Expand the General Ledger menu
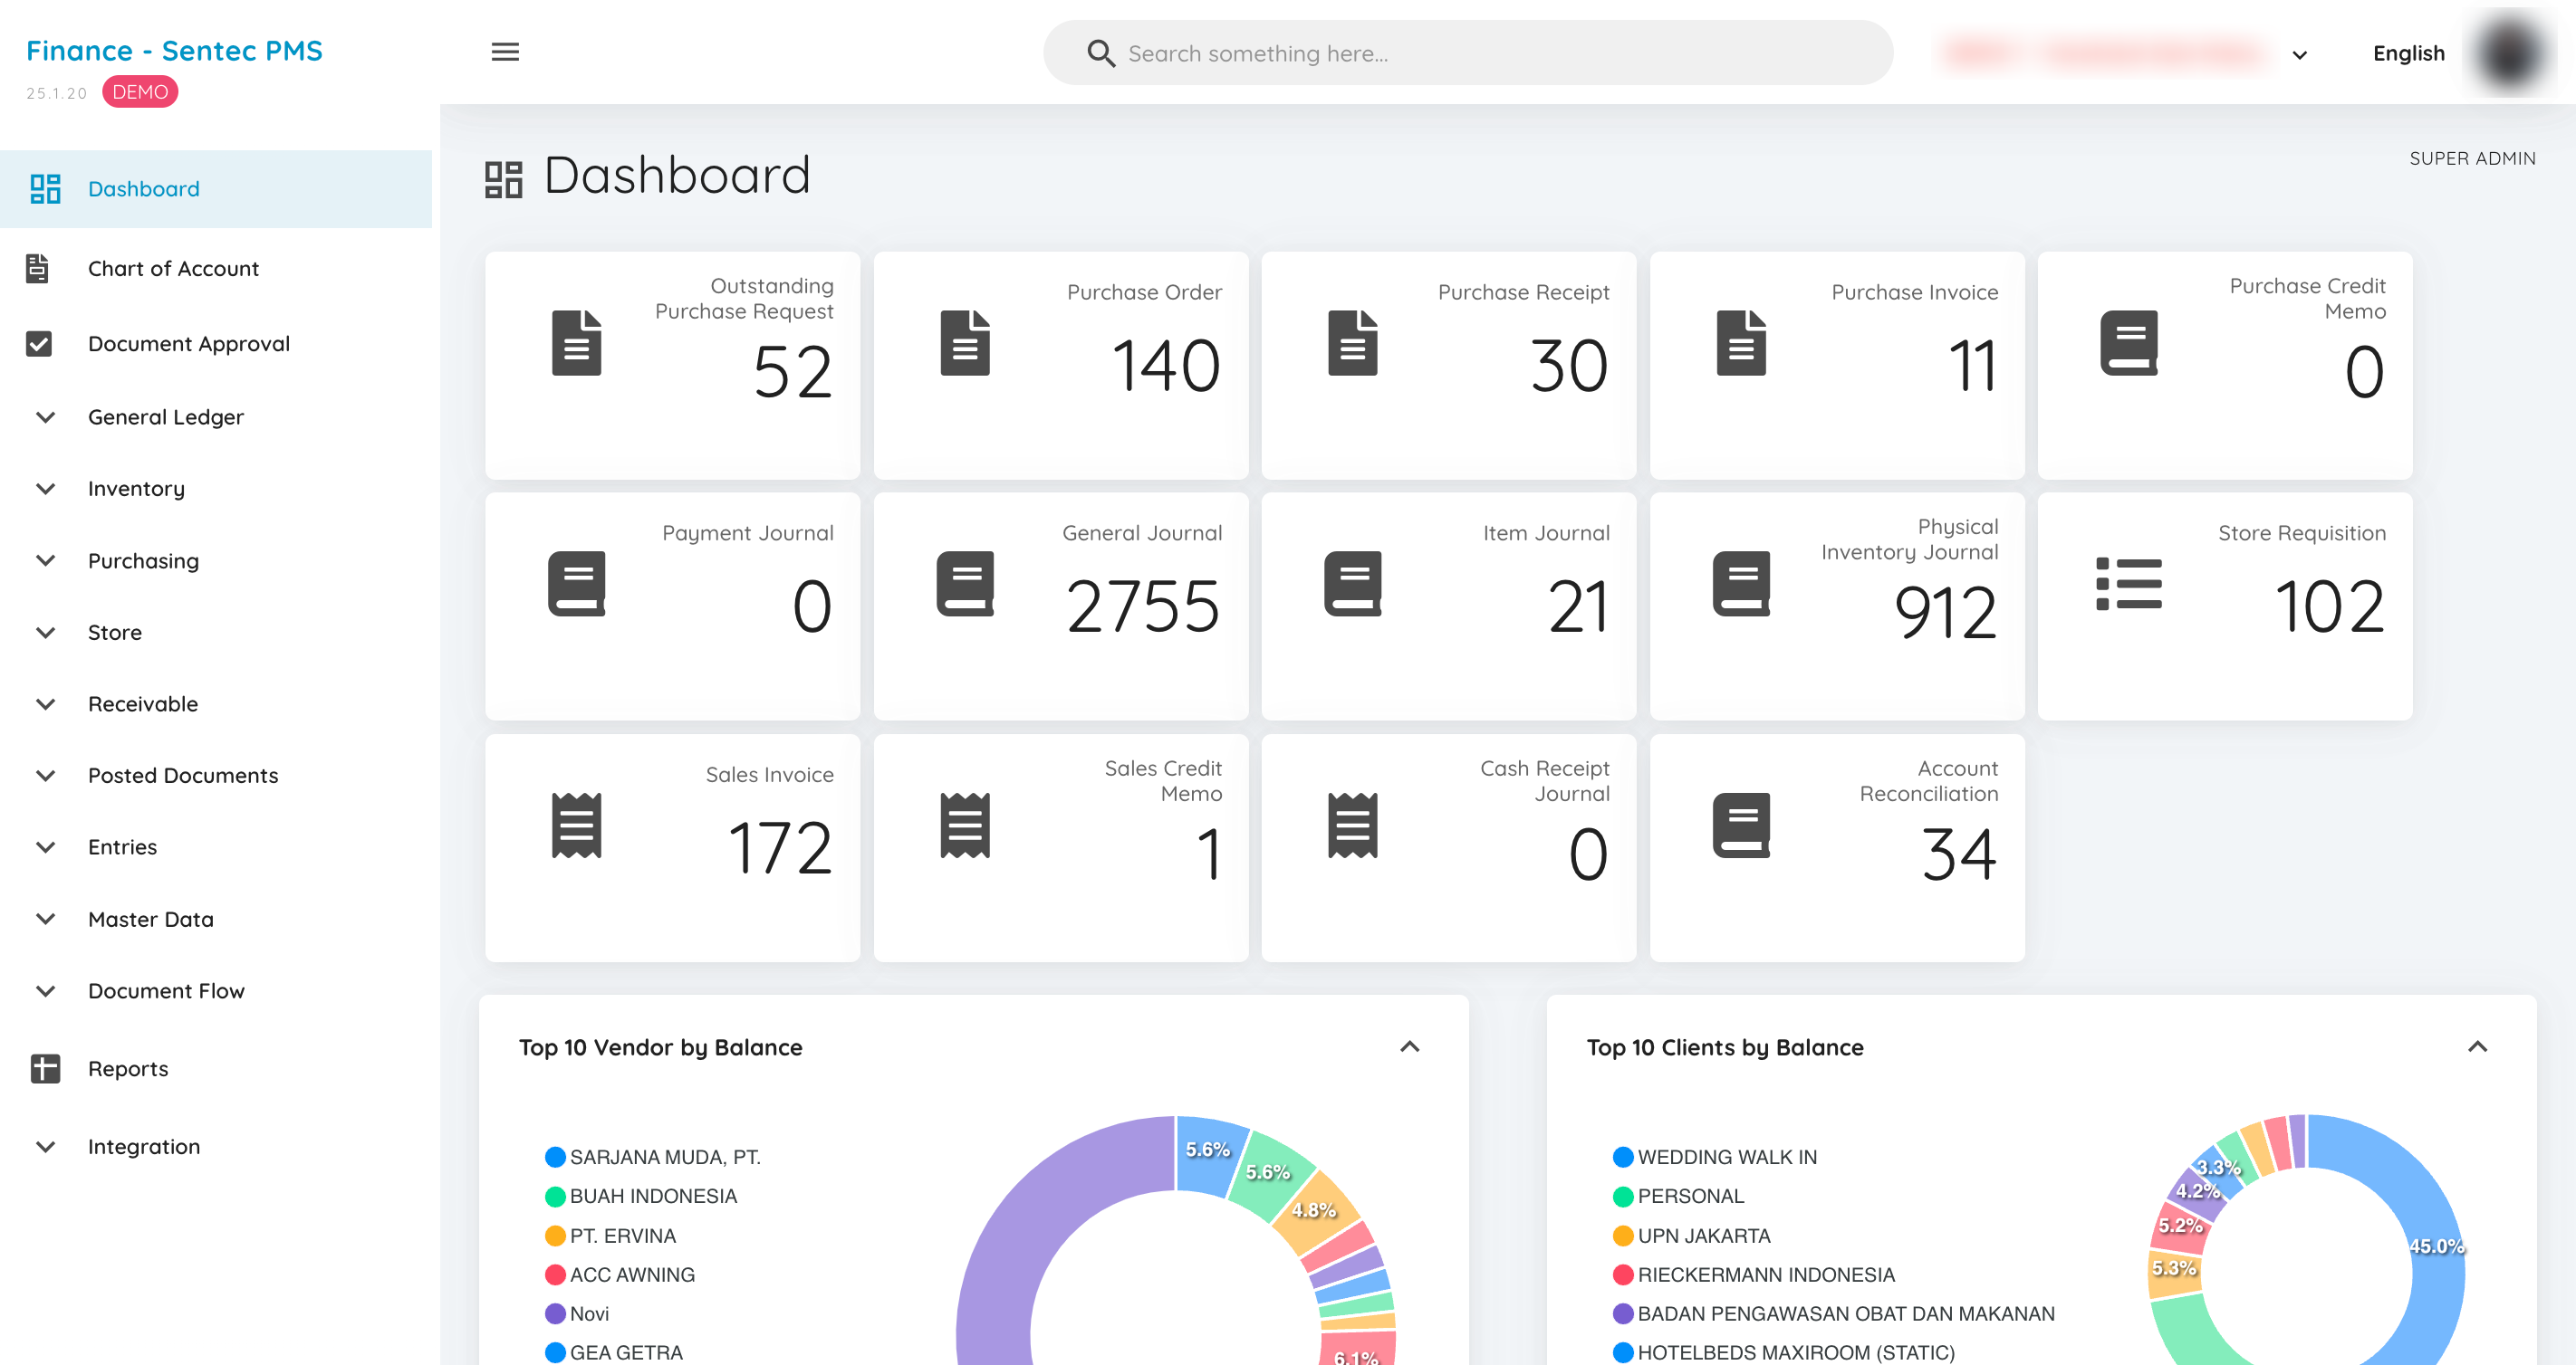Image resolution: width=2576 pixels, height=1365 pixels. click(216, 416)
